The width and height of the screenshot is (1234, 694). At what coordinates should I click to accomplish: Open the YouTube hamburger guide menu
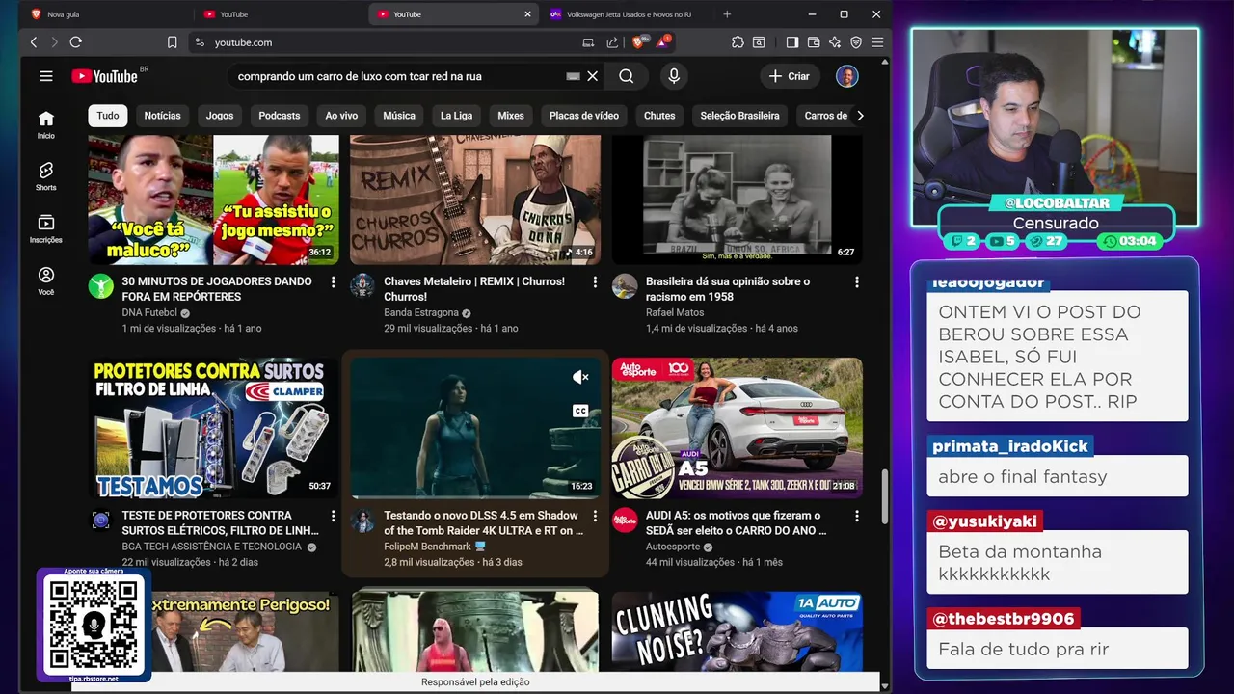46,76
